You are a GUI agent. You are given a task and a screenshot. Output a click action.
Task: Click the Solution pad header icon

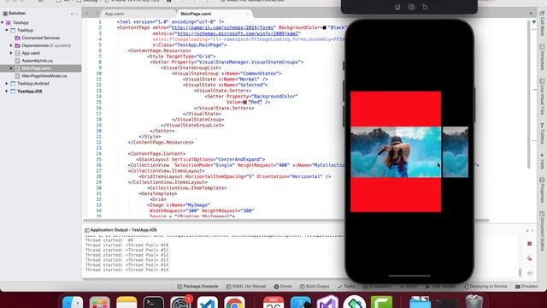(x=5, y=14)
